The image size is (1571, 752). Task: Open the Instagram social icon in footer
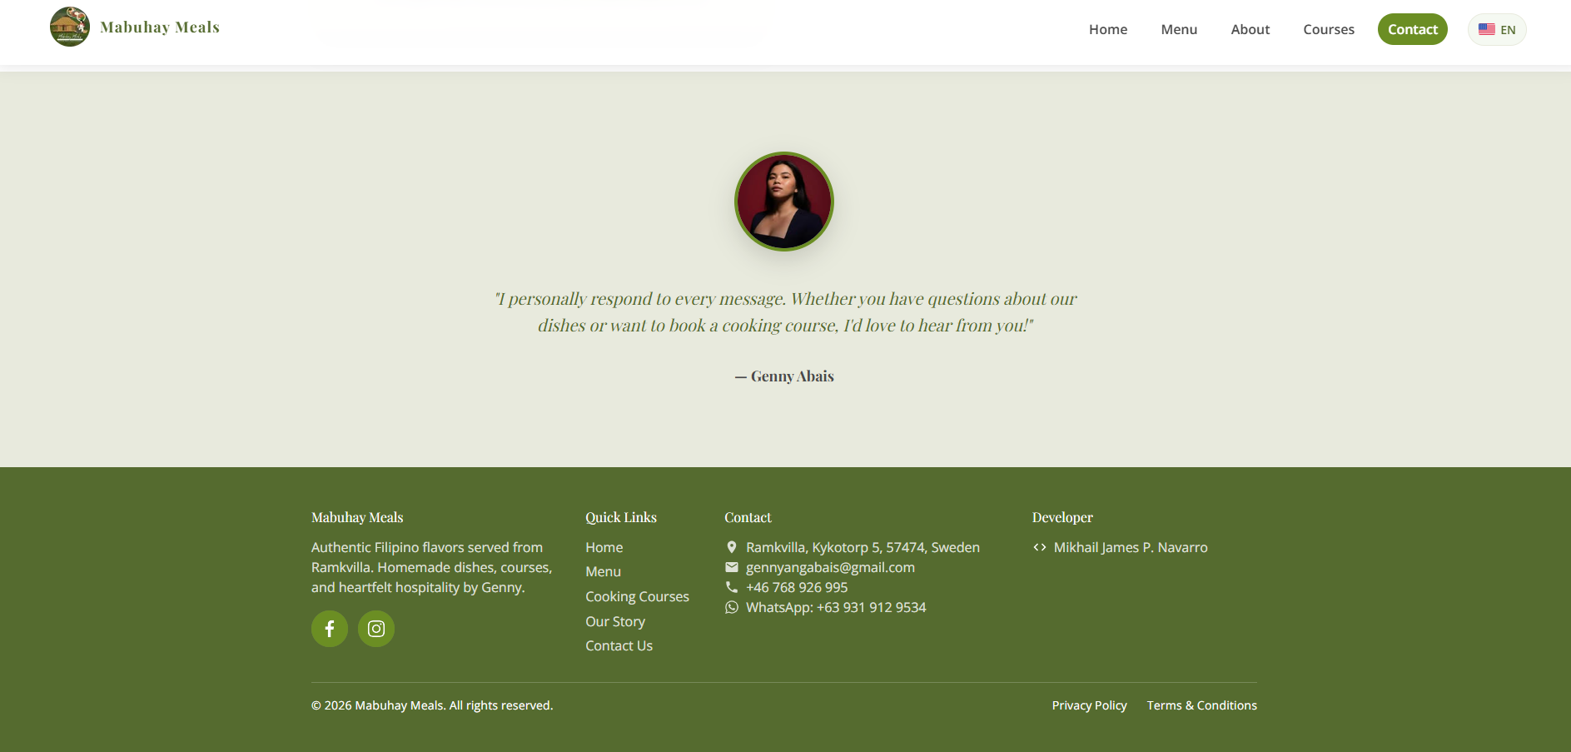(376, 629)
